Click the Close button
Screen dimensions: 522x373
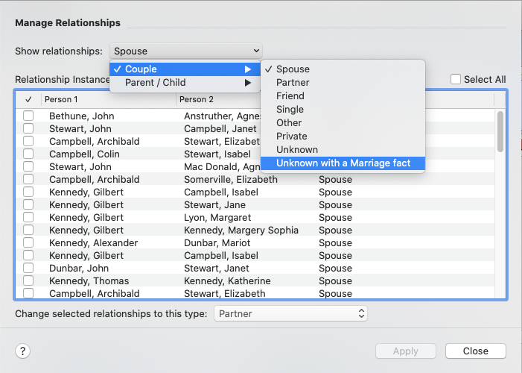point(475,351)
